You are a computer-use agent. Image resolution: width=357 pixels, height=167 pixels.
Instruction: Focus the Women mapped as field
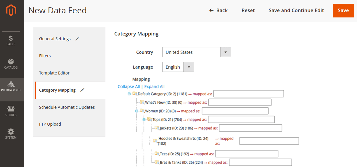(x=235, y=111)
